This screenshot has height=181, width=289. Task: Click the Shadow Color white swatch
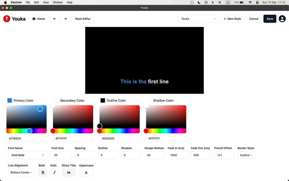[149, 100]
